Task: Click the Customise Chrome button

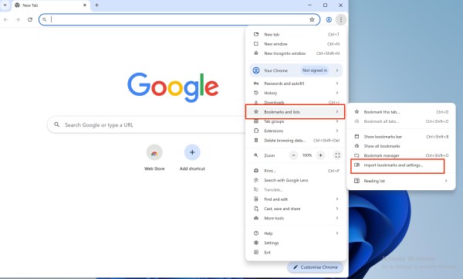Action: click(316, 267)
